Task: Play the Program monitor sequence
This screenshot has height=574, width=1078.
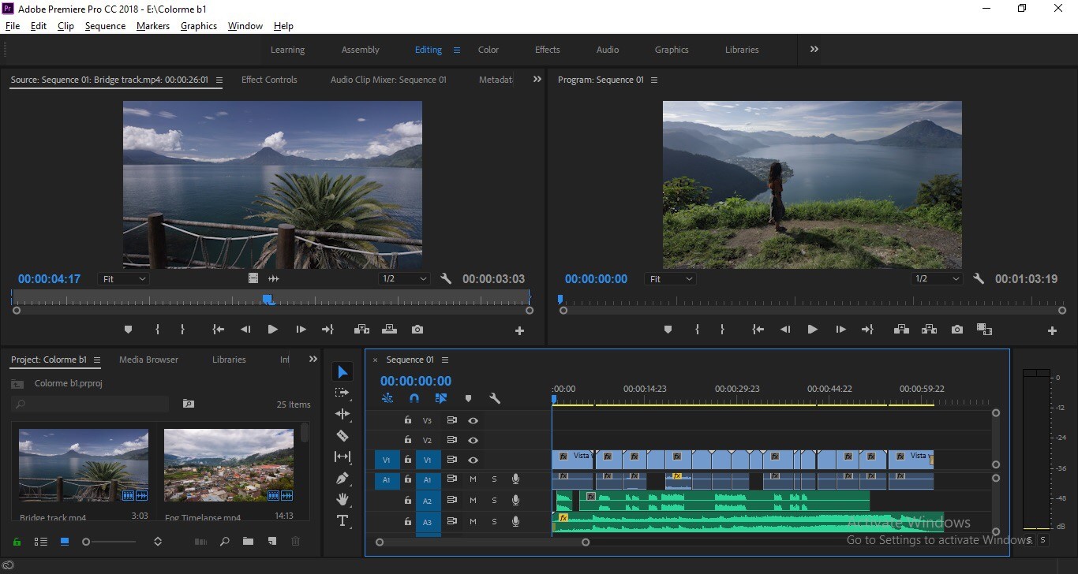Action: coord(812,330)
